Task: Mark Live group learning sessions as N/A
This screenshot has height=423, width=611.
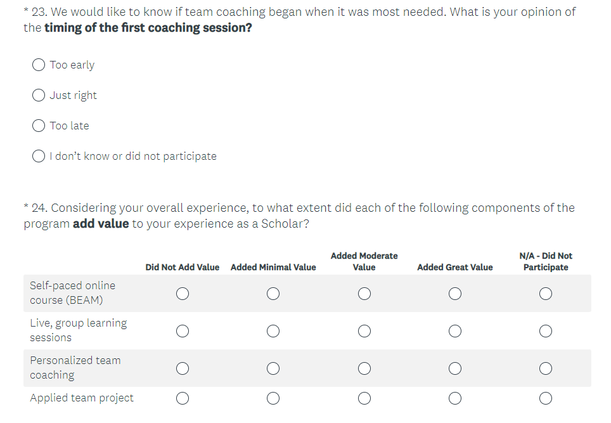Action: [546, 331]
